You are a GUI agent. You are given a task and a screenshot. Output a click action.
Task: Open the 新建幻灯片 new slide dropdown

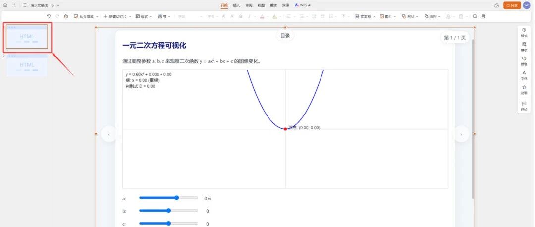[x=117, y=16]
